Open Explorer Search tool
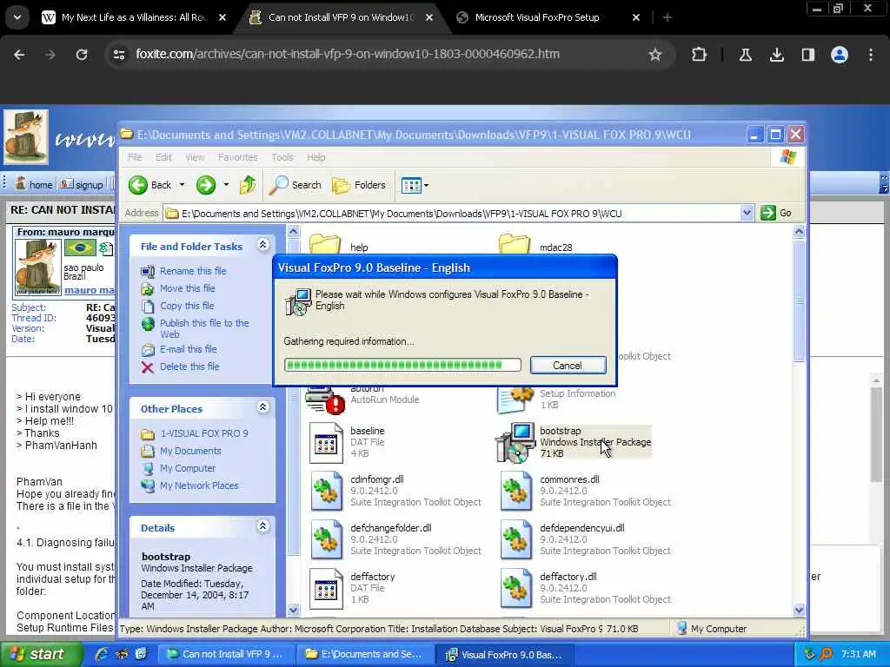Image resolution: width=890 pixels, height=667 pixels. (x=296, y=185)
